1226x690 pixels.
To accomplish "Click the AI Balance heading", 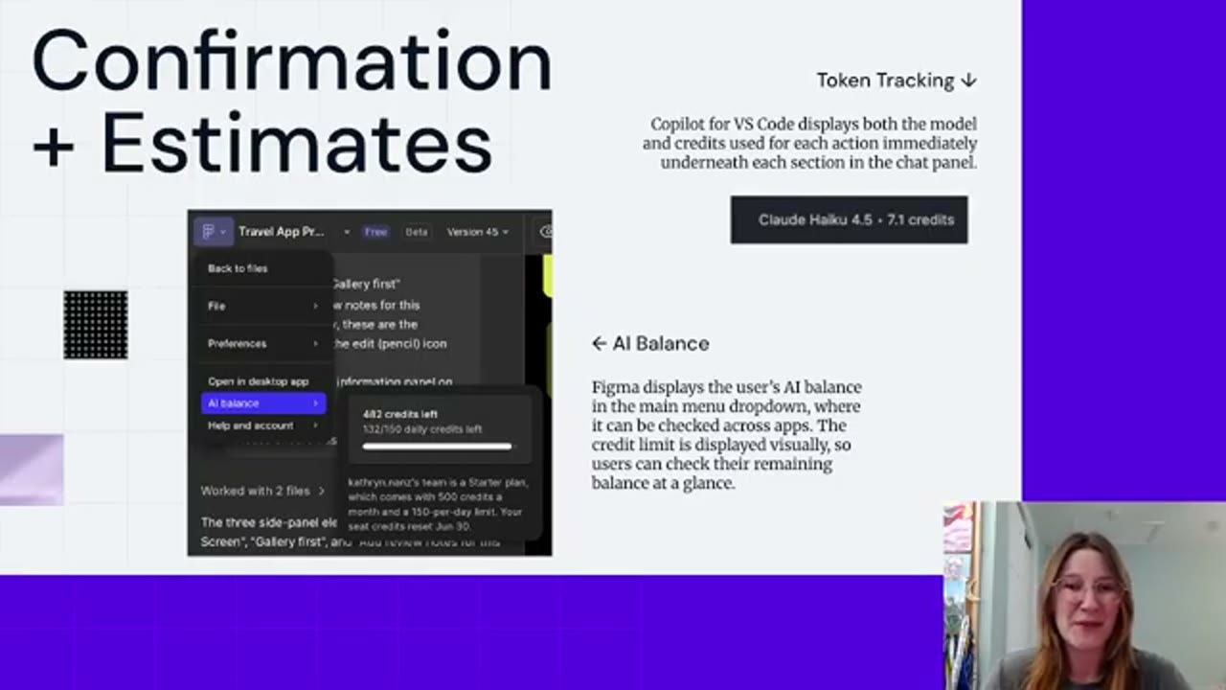I will [x=650, y=343].
